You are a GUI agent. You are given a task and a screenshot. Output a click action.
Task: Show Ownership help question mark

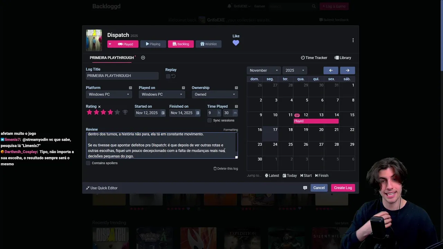click(236, 88)
